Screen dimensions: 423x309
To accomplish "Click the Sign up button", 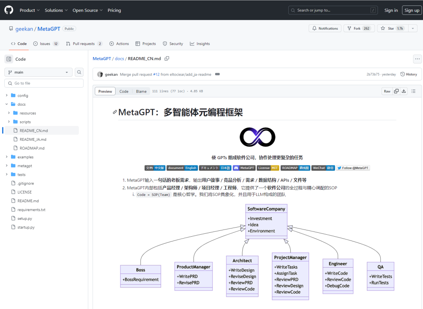I will (x=412, y=10).
